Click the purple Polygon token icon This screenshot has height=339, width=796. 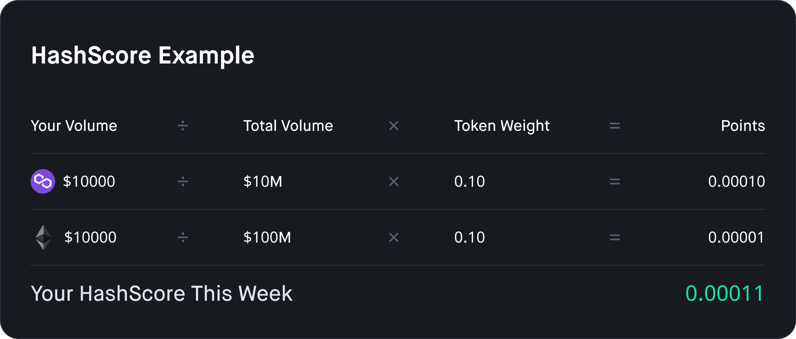[43, 181]
